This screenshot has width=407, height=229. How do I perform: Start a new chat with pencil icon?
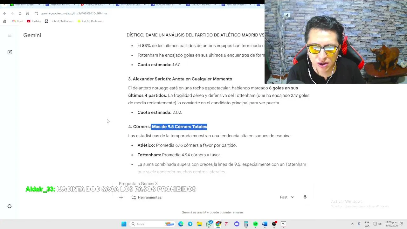pos(10,52)
